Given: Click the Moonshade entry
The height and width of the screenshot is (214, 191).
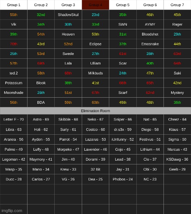Looking at the screenshot, I should [x=13, y=93].
